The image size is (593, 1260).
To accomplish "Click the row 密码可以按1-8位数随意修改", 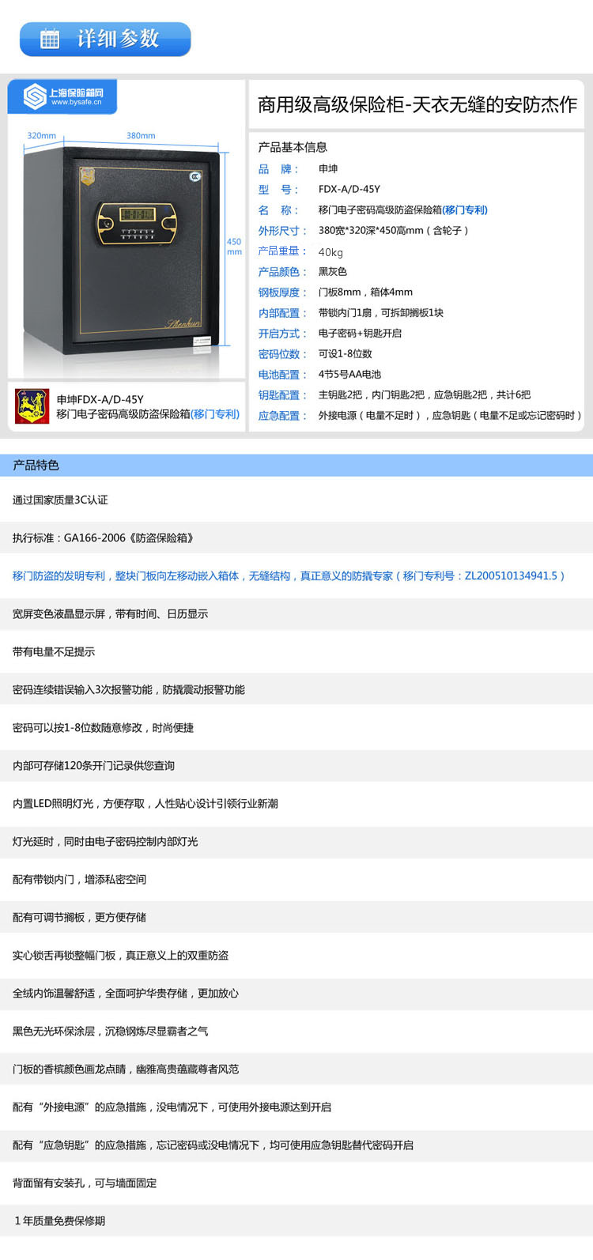I will [296, 727].
